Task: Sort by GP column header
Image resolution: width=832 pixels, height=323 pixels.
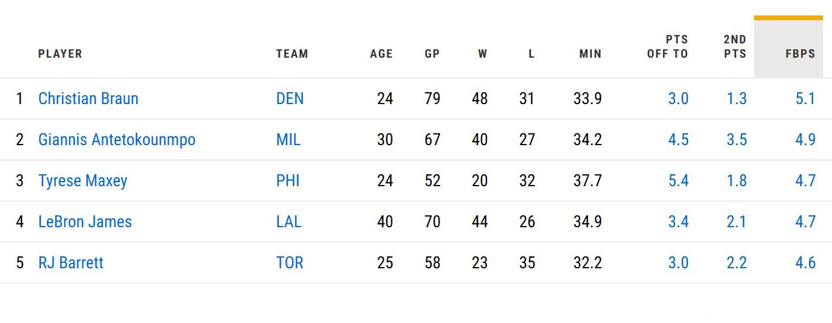Action: [x=432, y=54]
